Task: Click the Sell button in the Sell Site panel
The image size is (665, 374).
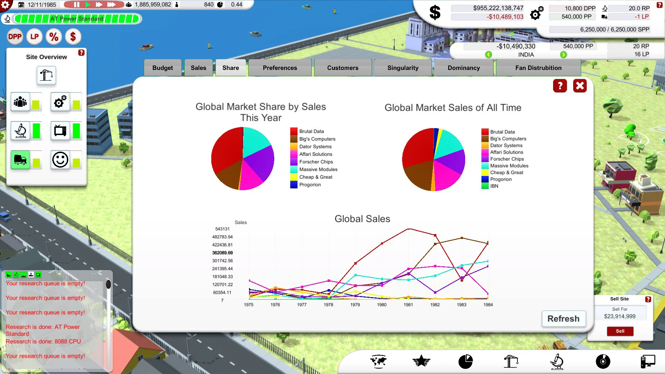Action: (620, 331)
